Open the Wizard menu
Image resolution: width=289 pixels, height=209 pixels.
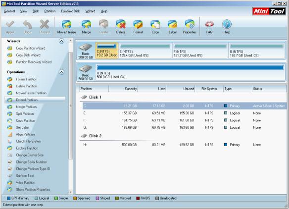tap(90, 11)
